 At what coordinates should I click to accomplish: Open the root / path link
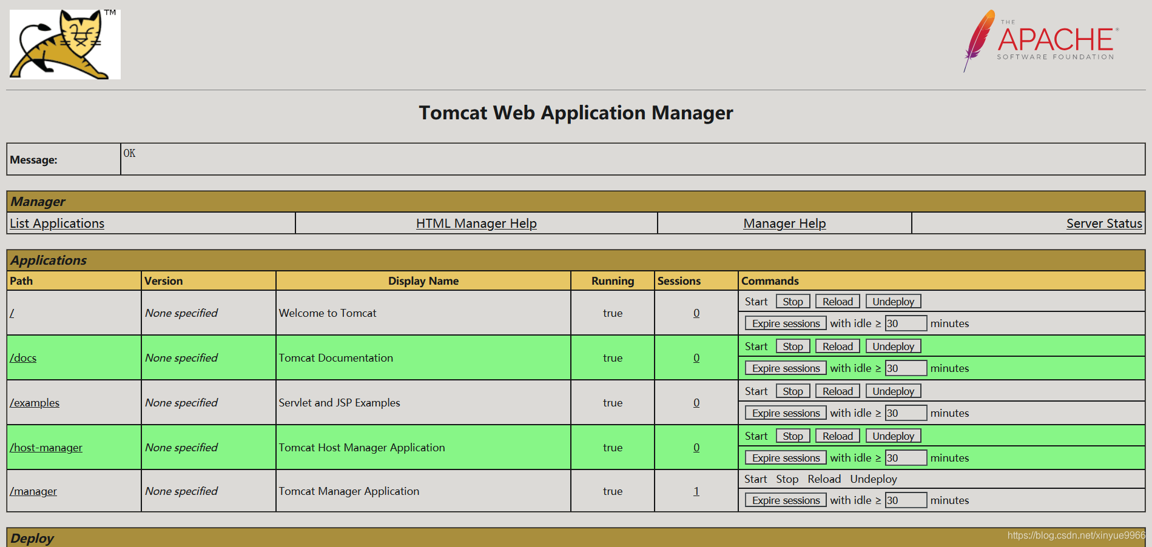point(12,313)
